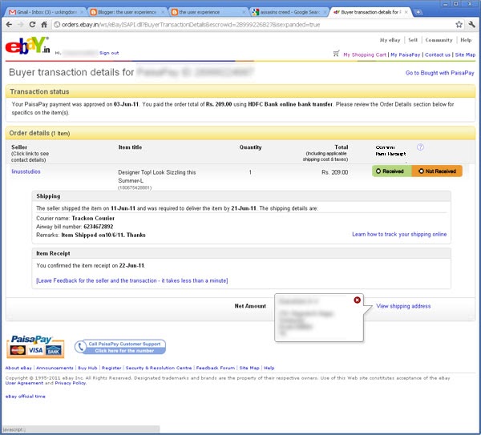The height and width of the screenshot is (435, 481).
Task: Click the browser address bar URL
Action: [x=191, y=25]
